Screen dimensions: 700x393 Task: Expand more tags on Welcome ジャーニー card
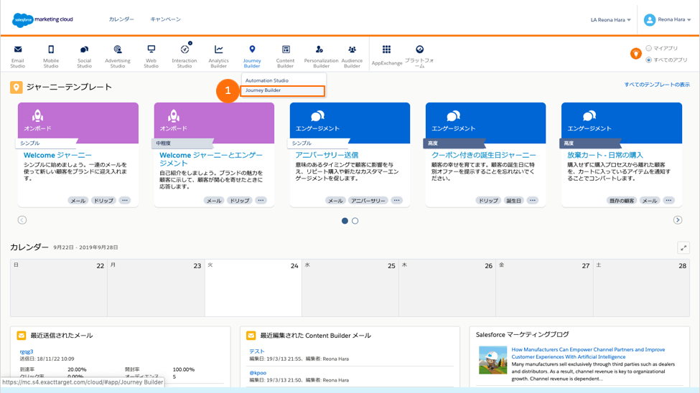125,200
